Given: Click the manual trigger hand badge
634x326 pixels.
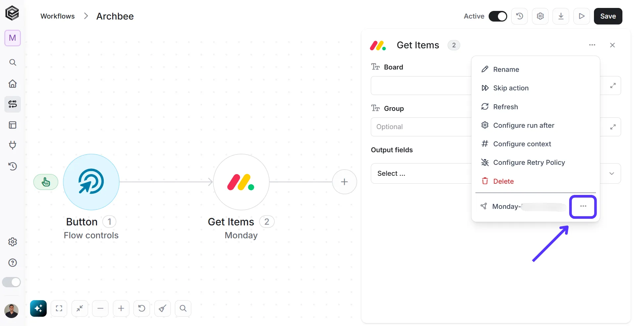Looking at the screenshot, I should coord(46,182).
